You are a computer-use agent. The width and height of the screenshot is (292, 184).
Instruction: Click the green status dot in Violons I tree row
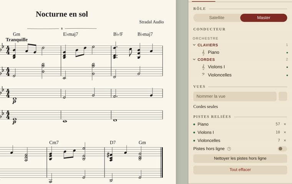287,67
